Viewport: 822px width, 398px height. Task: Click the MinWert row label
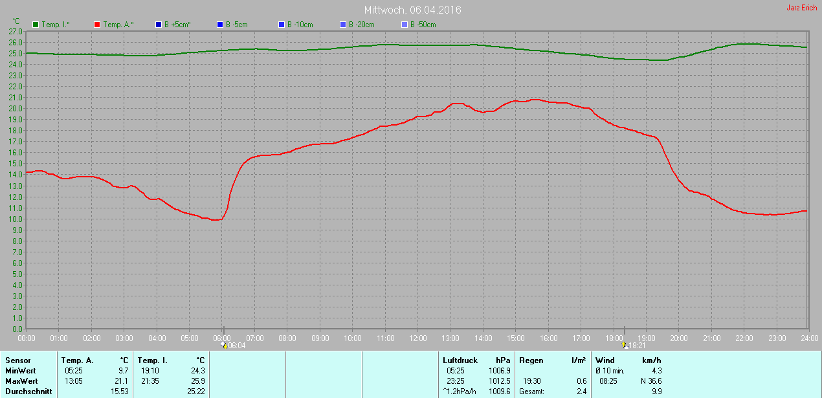click(20, 371)
